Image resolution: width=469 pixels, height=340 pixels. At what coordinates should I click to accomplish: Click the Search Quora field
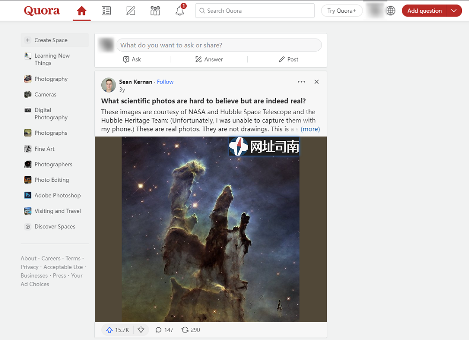coord(255,11)
